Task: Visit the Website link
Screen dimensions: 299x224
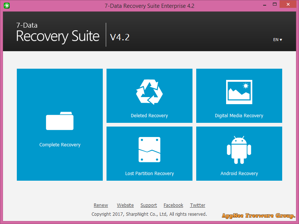Action: [125, 205]
